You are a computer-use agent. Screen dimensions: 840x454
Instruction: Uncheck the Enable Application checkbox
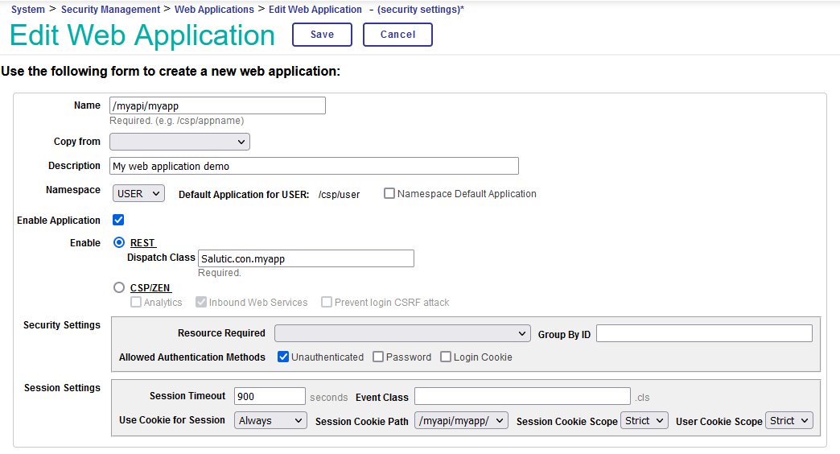coord(118,220)
